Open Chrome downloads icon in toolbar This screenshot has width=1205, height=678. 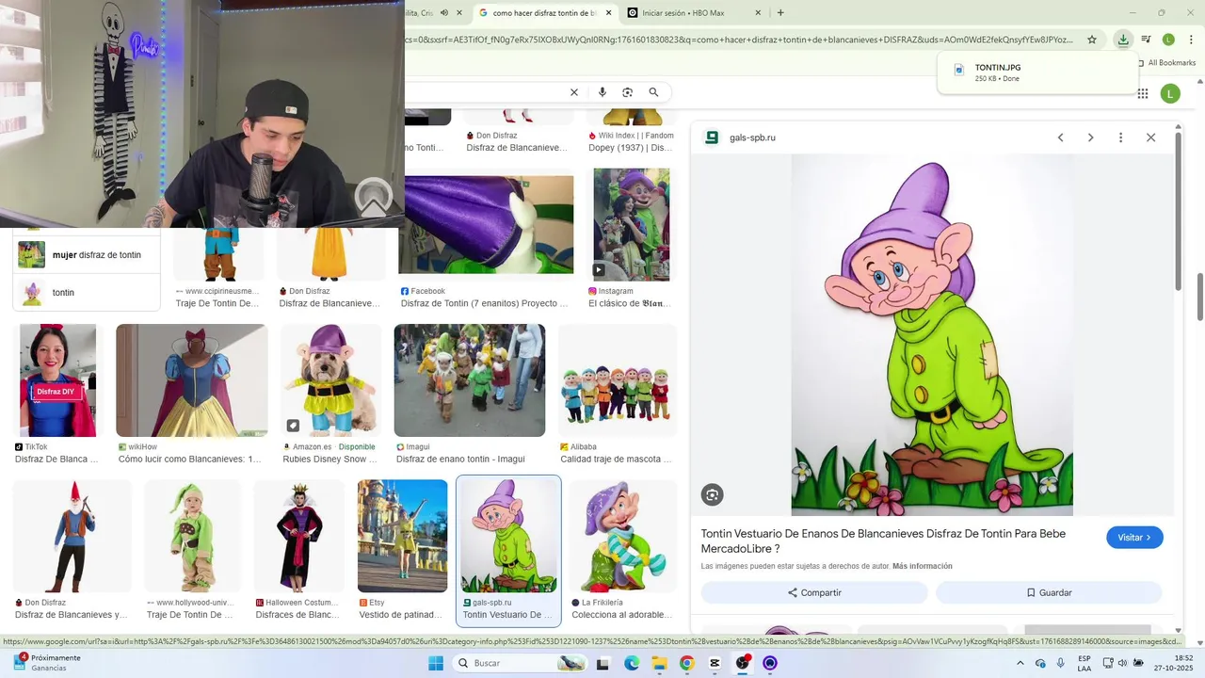tap(1123, 40)
